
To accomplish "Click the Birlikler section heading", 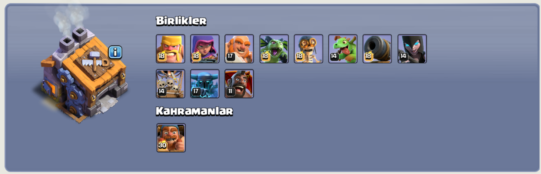I will click(181, 21).
